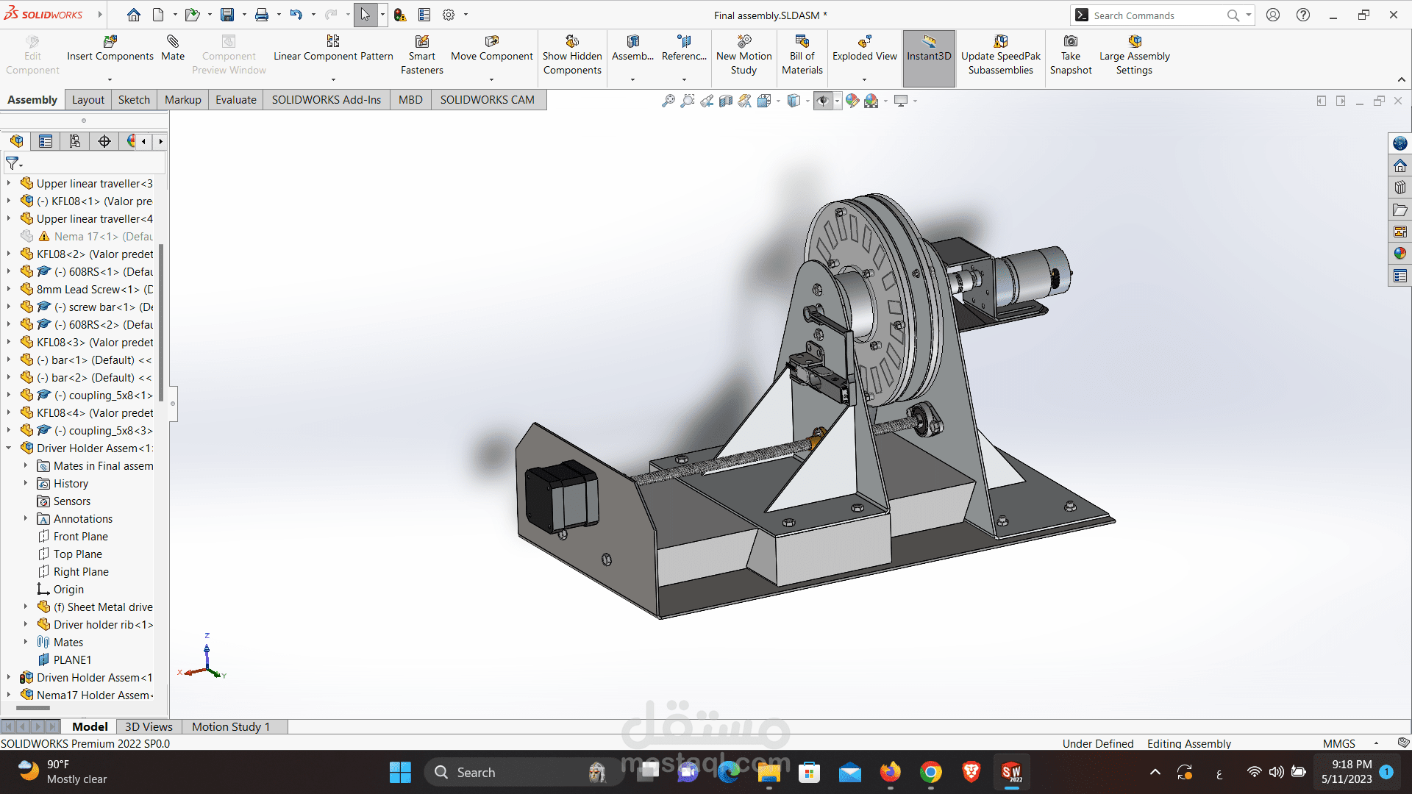Click Section View icon in view toolbar

point(726,101)
